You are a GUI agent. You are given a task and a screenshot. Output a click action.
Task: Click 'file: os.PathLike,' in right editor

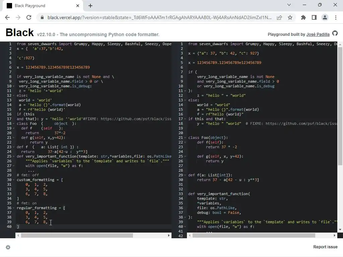[x=217, y=208]
